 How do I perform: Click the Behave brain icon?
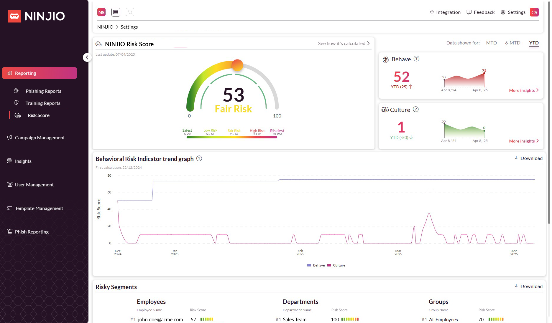(x=386, y=59)
